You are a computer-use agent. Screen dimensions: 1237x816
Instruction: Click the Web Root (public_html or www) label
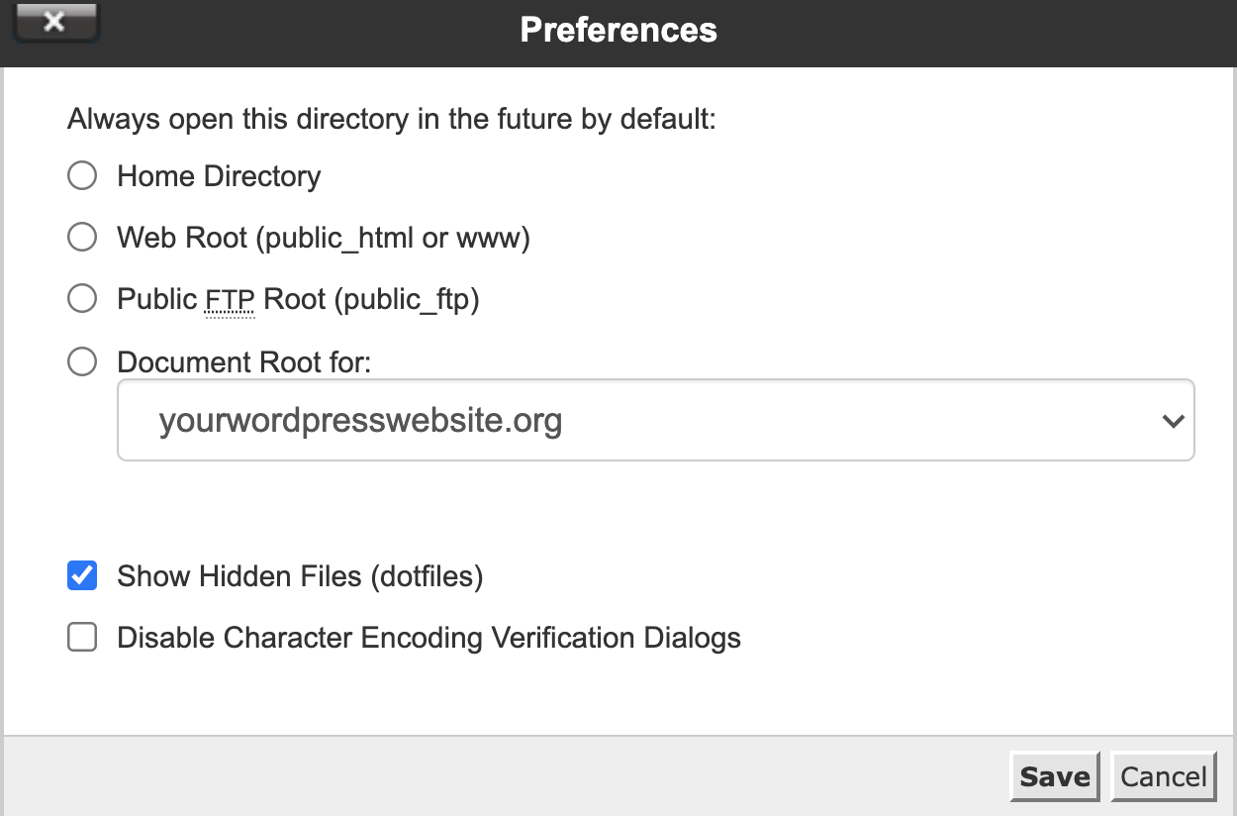click(324, 238)
